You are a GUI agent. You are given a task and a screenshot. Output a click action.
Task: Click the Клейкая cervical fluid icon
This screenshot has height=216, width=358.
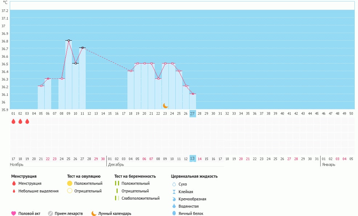(174, 192)
